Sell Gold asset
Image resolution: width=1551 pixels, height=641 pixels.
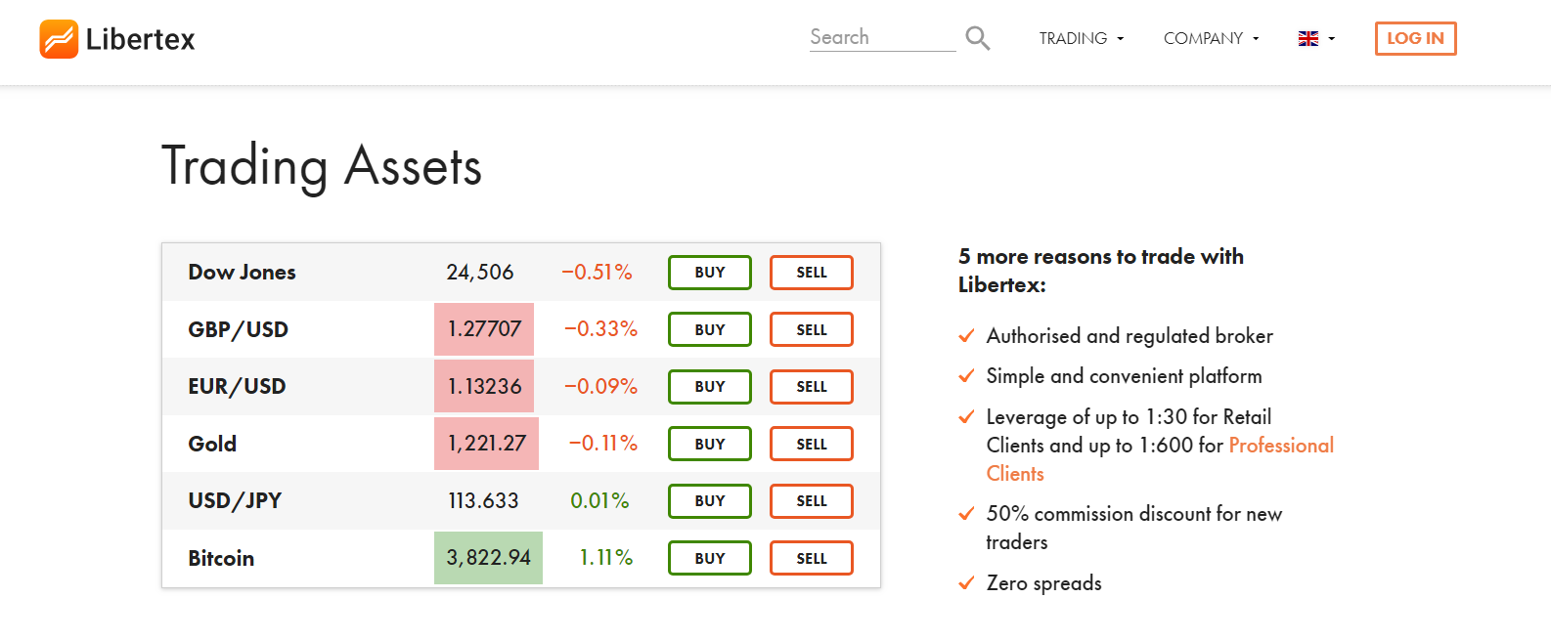click(812, 444)
